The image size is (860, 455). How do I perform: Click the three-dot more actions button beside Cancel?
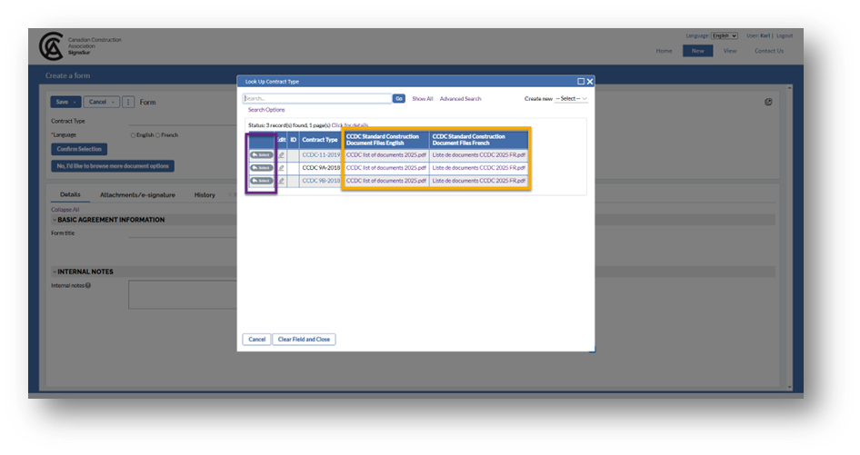128,102
